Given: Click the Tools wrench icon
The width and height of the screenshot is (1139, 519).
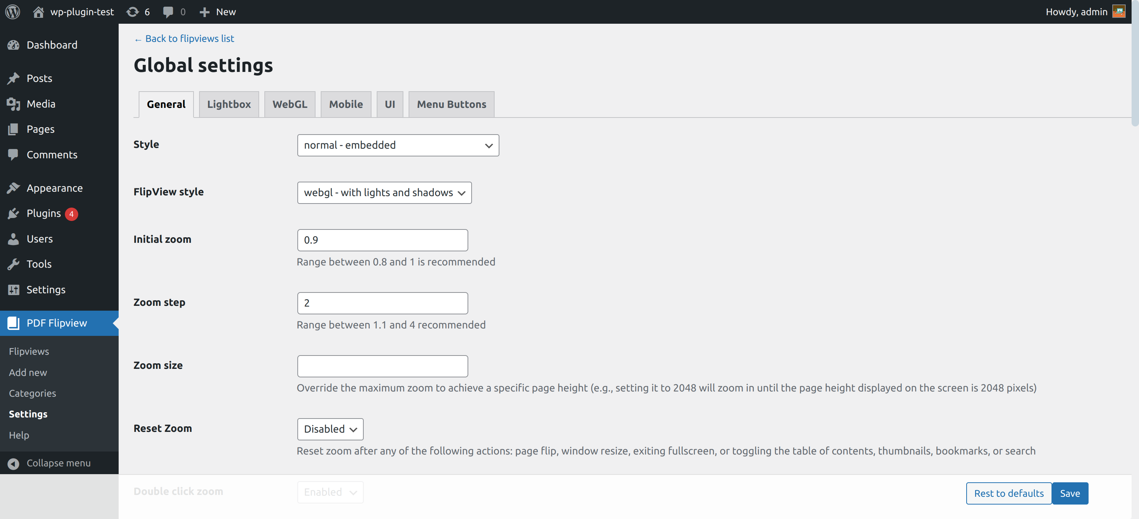Looking at the screenshot, I should [13, 264].
